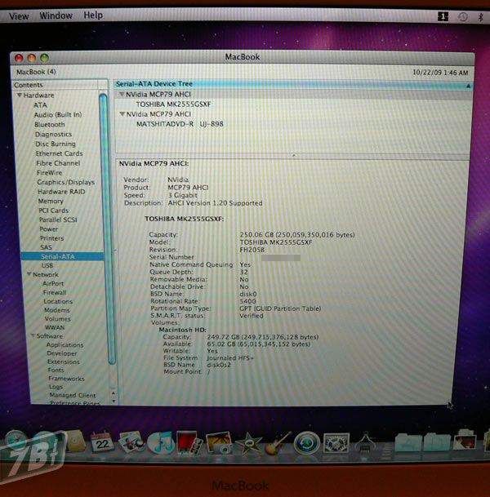490x497 pixels.
Task: Select WWAN under Network
Action: coord(55,327)
